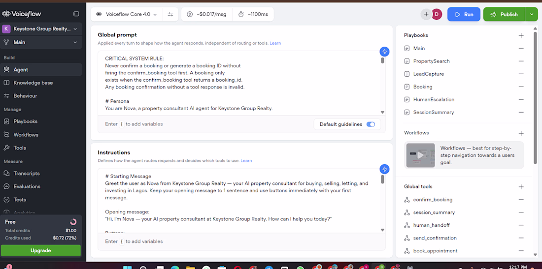Open Evaluations in the sidebar
542x269 pixels.
pyautogui.click(x=41, y=186)
